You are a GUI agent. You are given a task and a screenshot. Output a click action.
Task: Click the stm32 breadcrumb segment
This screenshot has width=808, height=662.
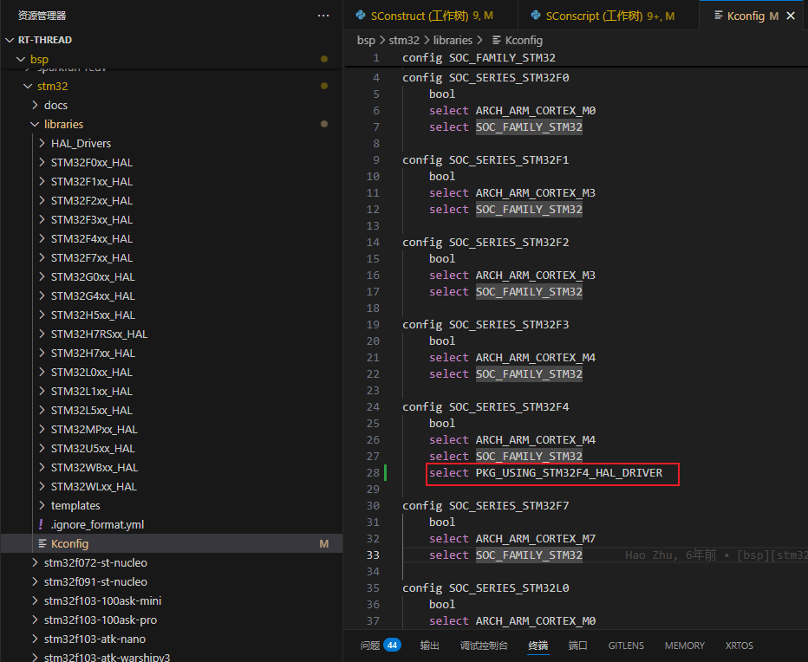[x=404, y=40]
